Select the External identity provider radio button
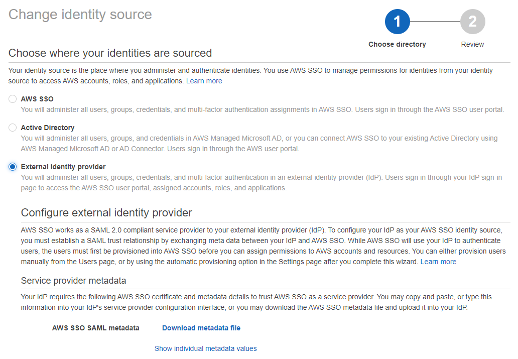The width and height of the screenshot is (518, 359). point(13,167)
